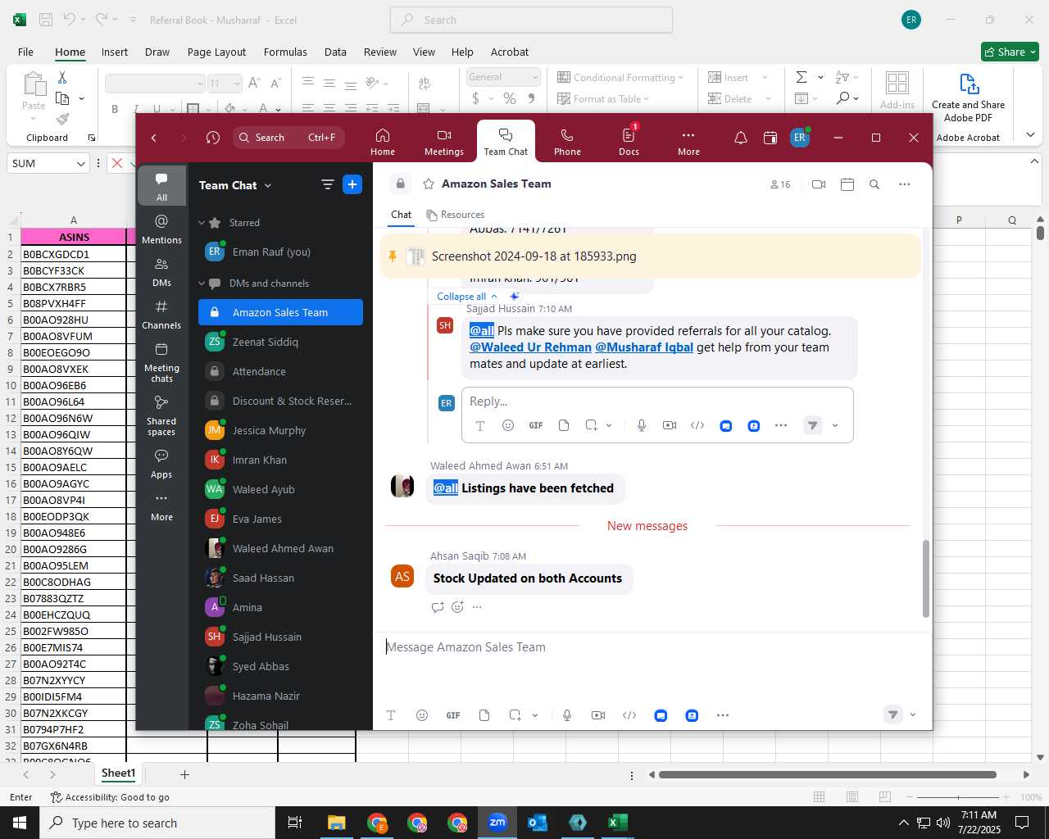The height and width of the screenshot is (839, 1049).
Task: Open File Explorer from taskbar
Action: [337, 823]
